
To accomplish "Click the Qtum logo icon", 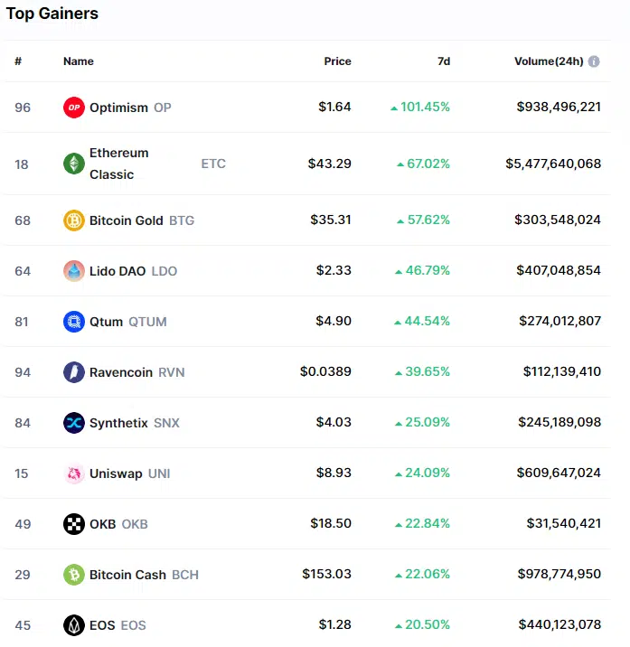I will 74,322.
